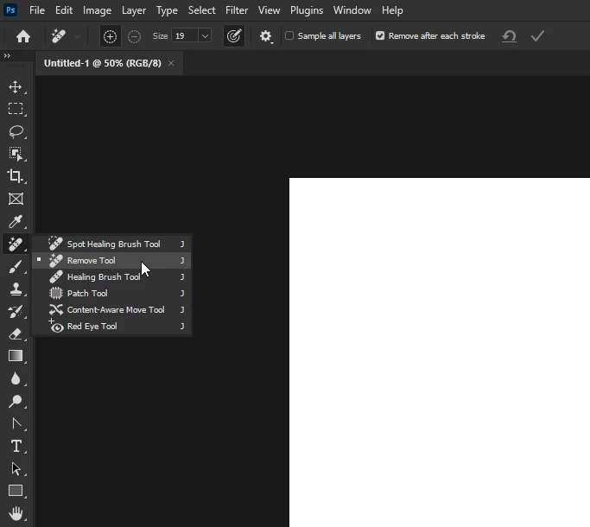The image size is (590, 527).
Task: Open the File menu
Action: point(37,10)
